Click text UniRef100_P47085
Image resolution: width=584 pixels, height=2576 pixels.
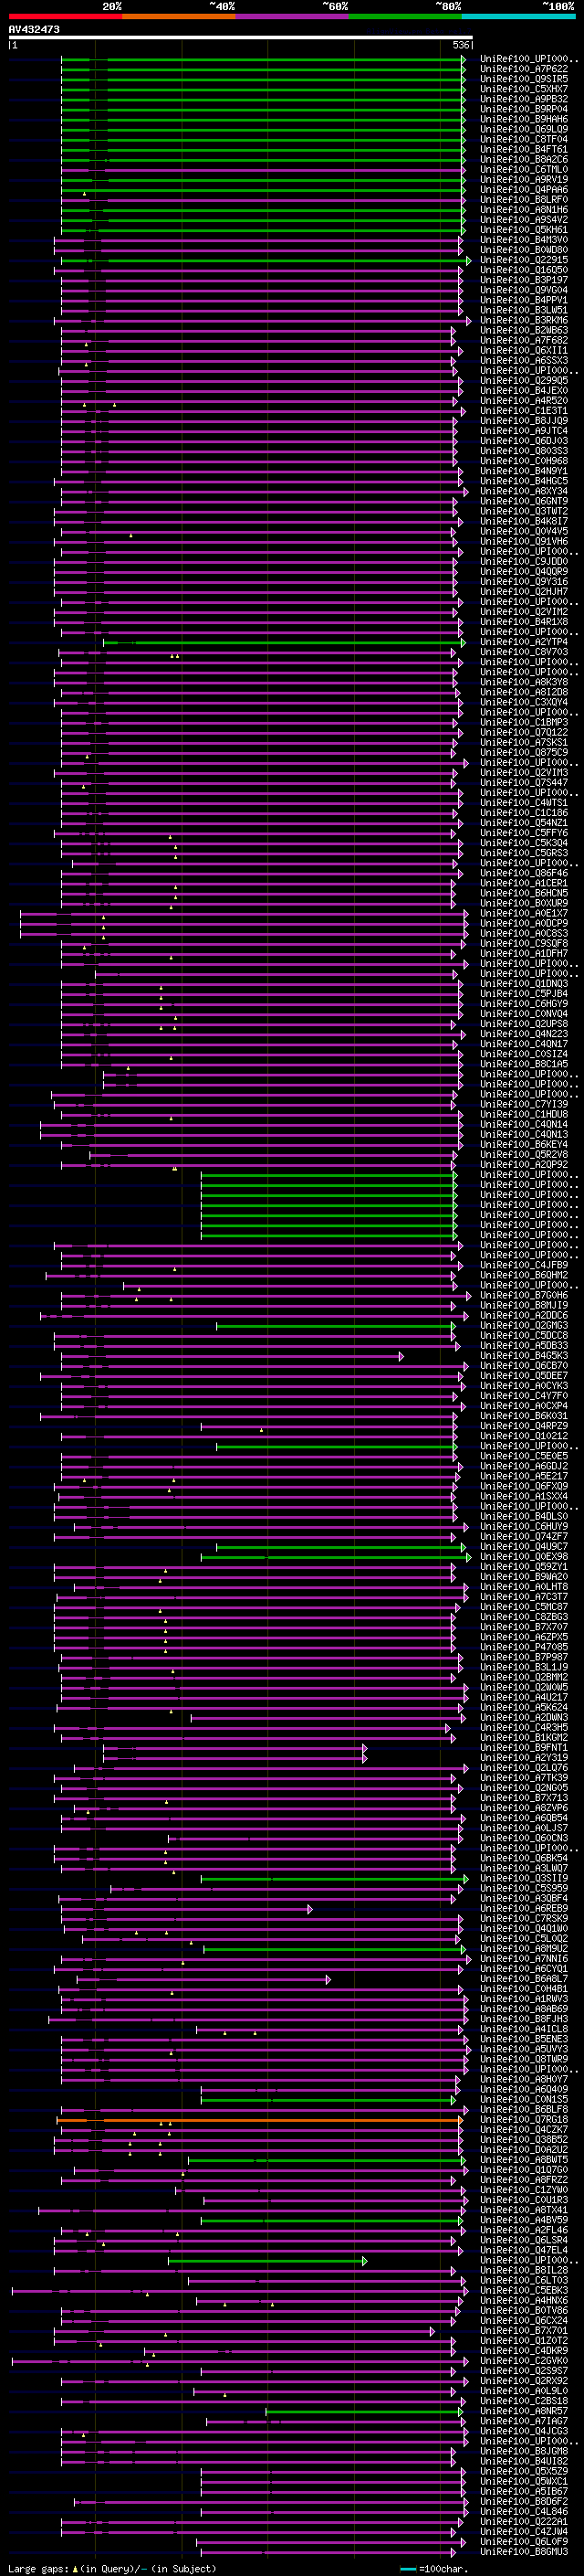tap(524, 1647)
